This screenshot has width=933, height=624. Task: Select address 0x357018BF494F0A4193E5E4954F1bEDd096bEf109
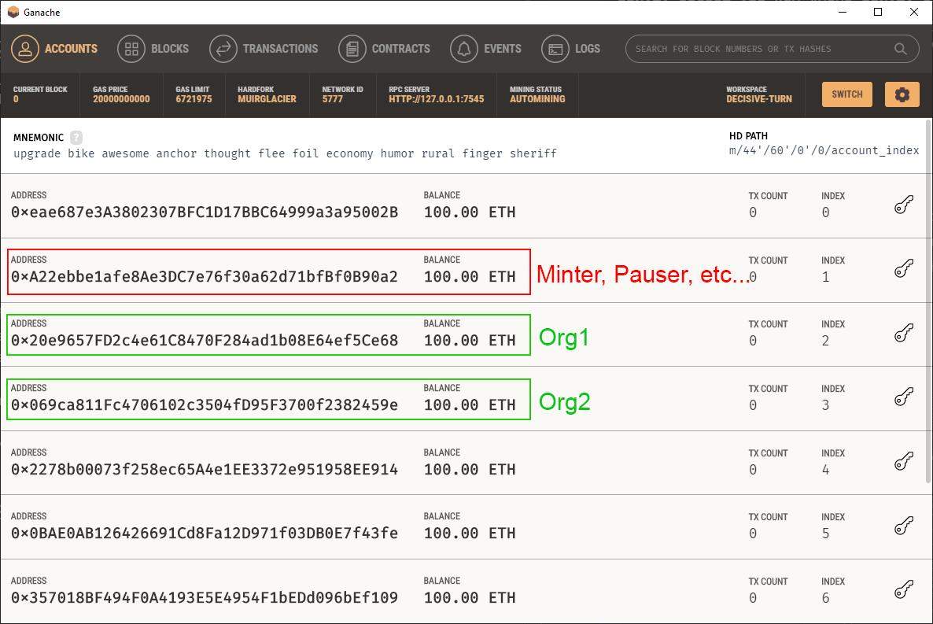[x=205, y=598]
